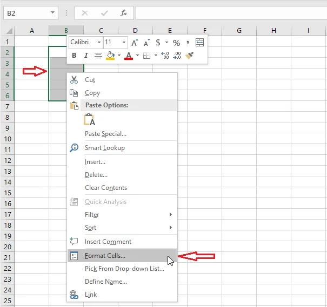Open the Accounting format dropdown arrow

coord(166,43)
